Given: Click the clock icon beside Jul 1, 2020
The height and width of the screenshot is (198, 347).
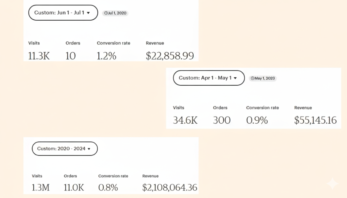Looking at the screenshot, I should (x=106, y=13).
